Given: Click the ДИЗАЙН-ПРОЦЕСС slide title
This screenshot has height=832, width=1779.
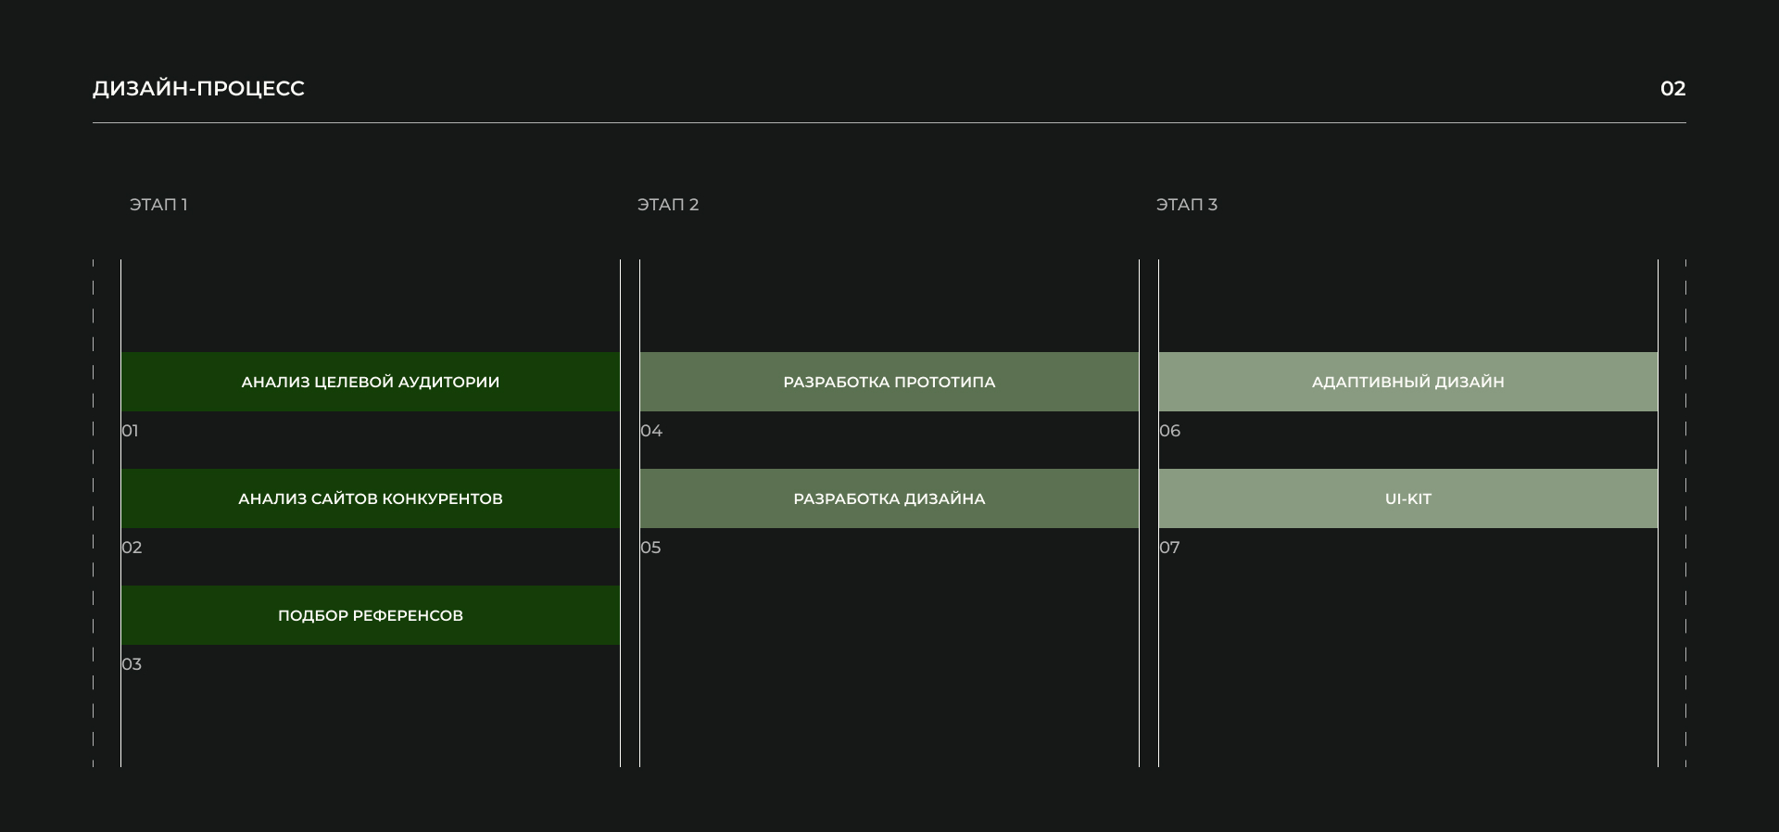Looking at the screenshot, I should [198, 89].
